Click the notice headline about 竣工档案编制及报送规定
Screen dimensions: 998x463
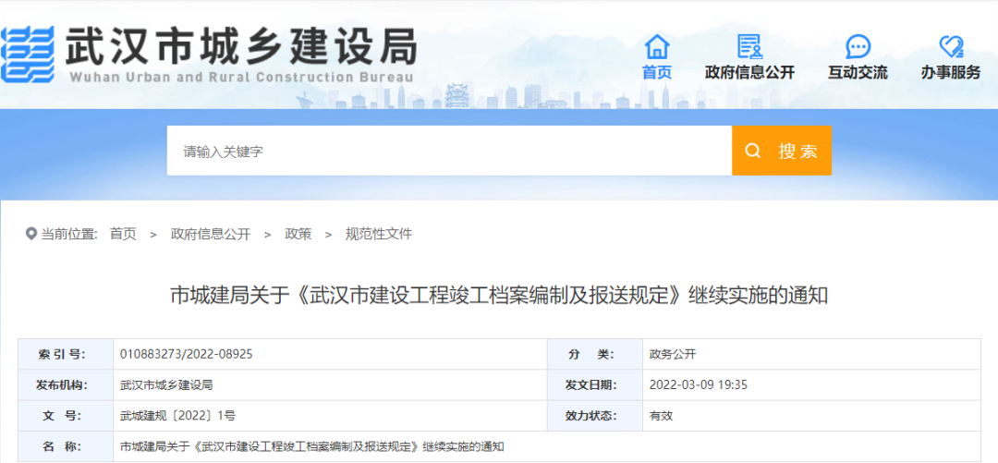point(499,296)
